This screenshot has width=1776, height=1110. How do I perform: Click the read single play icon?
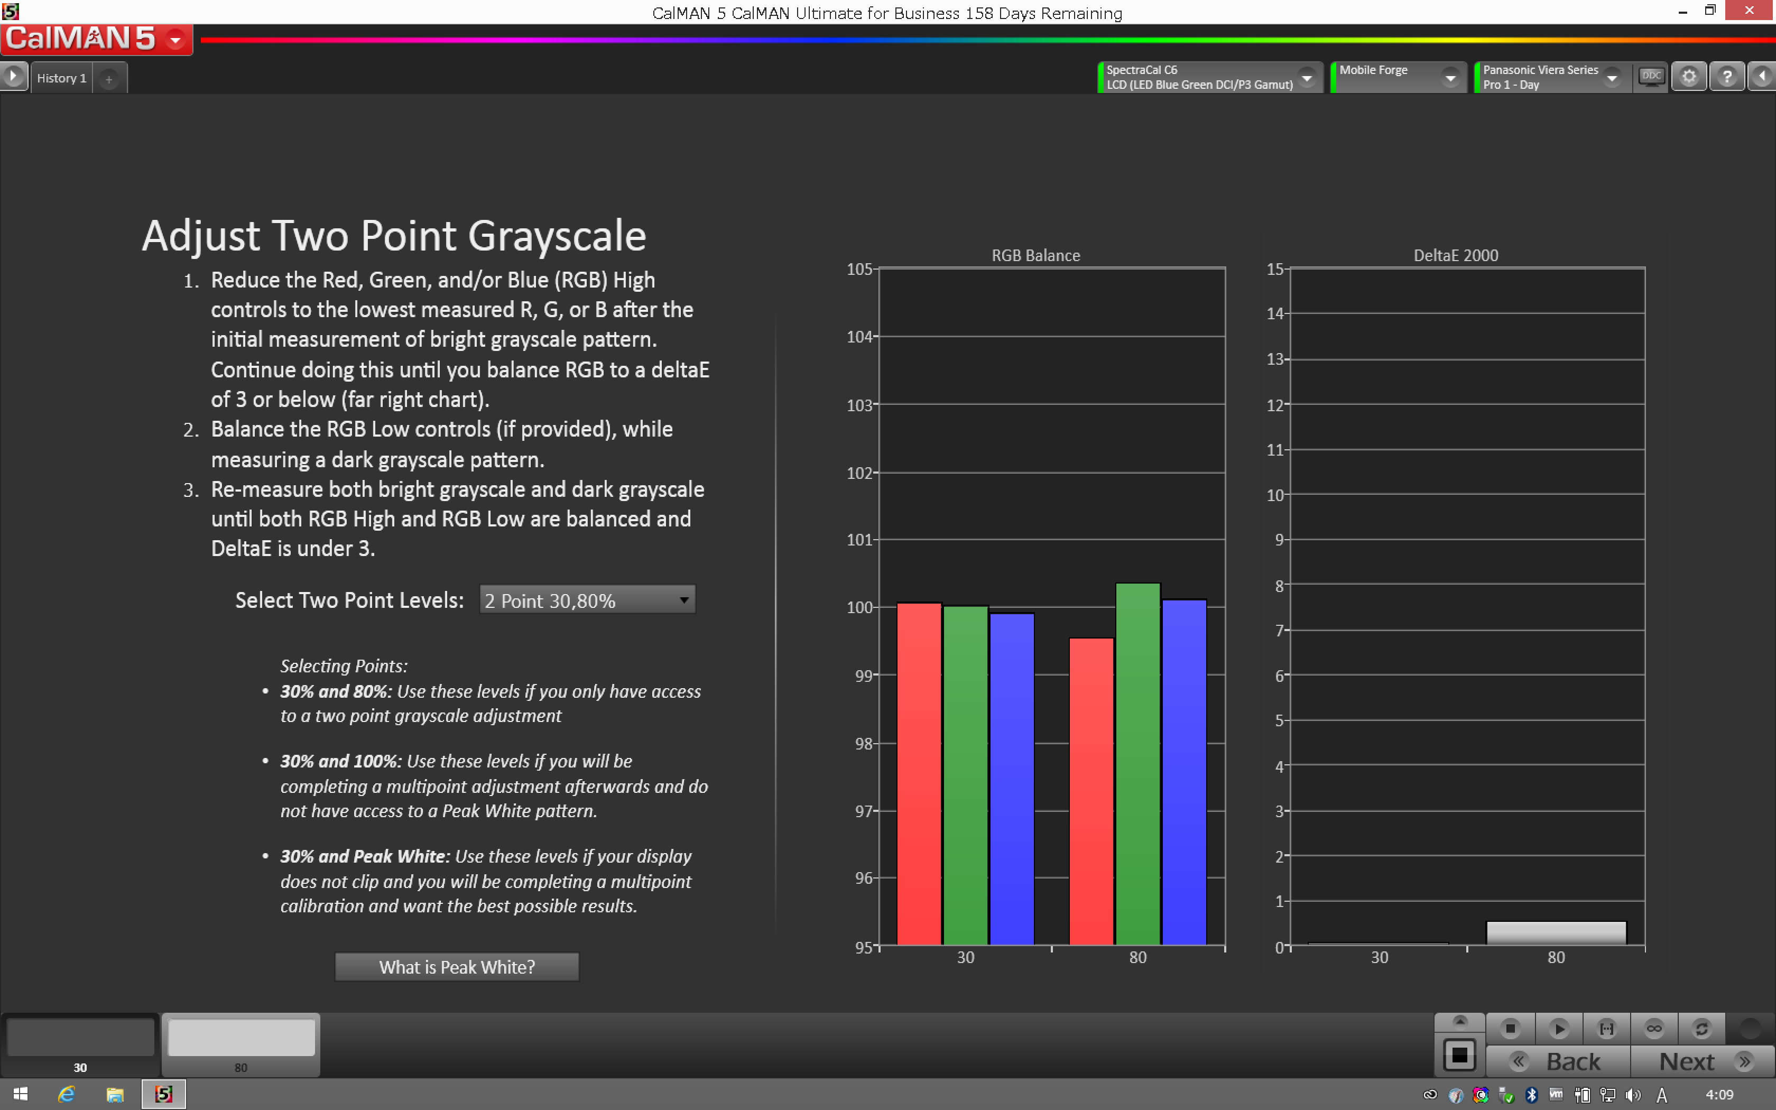(x=1559, y=1029)
